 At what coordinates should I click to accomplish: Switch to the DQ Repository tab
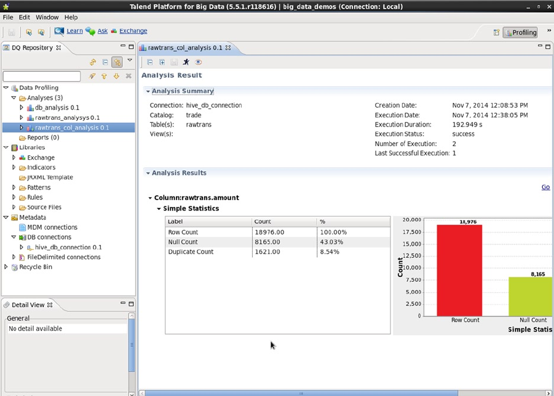point(32,48)
